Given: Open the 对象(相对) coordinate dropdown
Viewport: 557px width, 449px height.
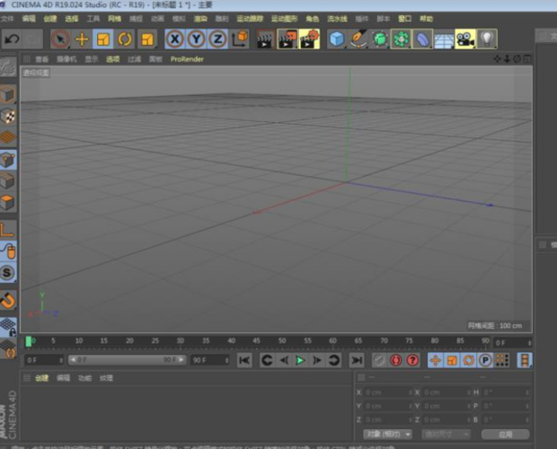Looking at the screenshot, I should [x=387, y=434].
